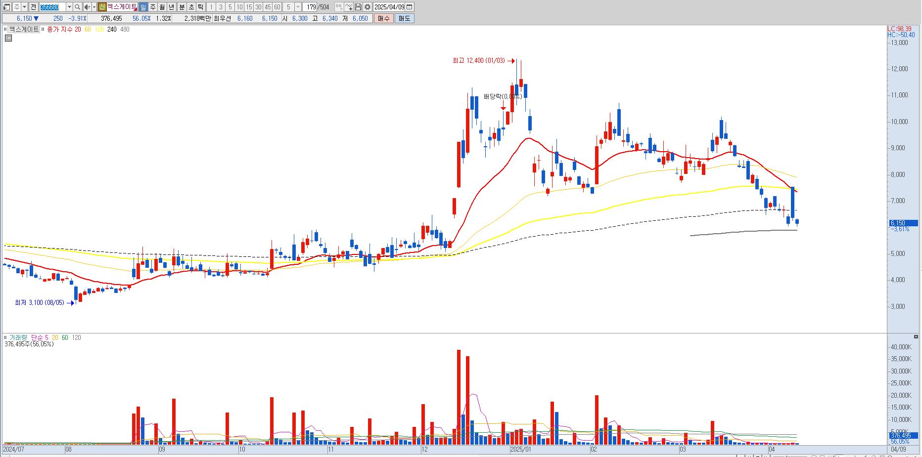Open the chart settings gear icon
This screenshot has width=922, height=457.
point(368,7)
